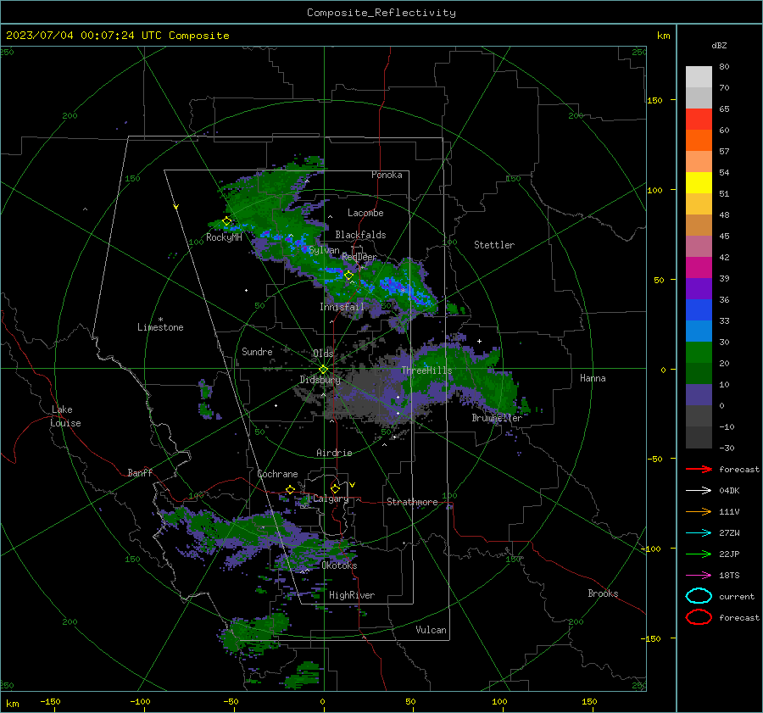Click the yellow diamond marker at RockyMH

[x=226, y=221]
